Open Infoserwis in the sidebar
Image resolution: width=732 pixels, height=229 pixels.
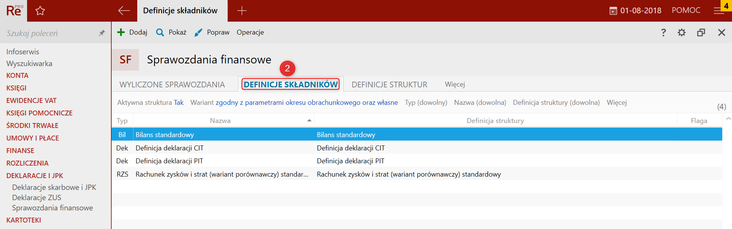pyautogui.click(x=22, y=52)
